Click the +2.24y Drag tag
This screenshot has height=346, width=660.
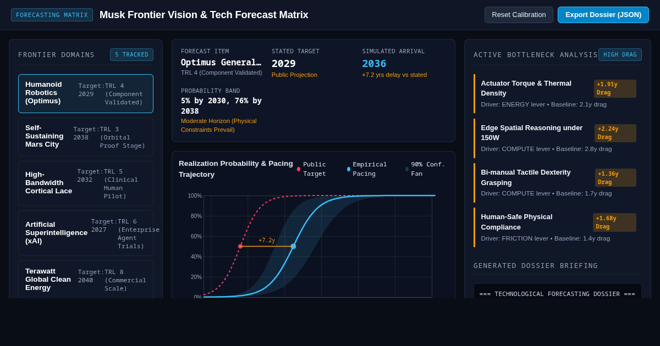coord(615,133)
